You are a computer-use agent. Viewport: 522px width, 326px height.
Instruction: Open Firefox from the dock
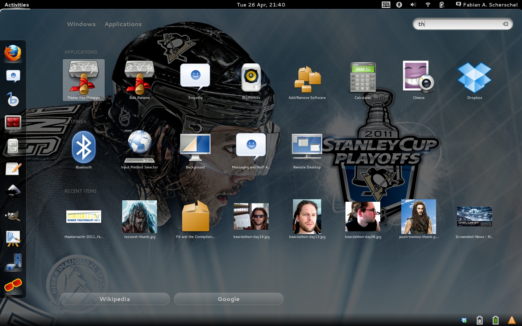point(13,53)
